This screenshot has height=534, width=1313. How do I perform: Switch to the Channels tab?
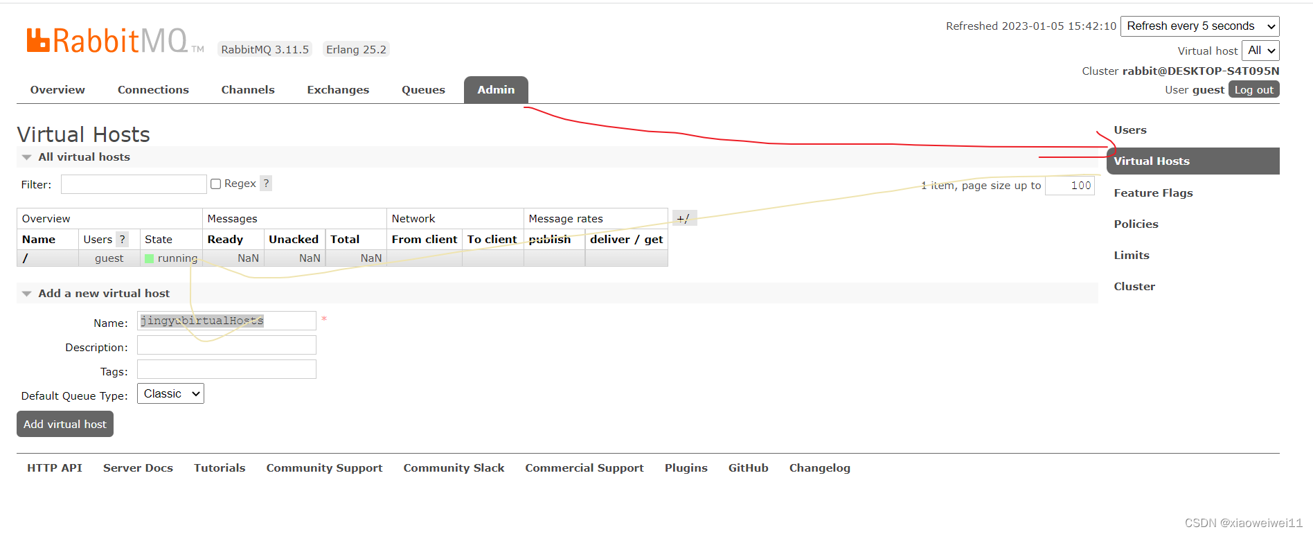[x=248, y=90]
